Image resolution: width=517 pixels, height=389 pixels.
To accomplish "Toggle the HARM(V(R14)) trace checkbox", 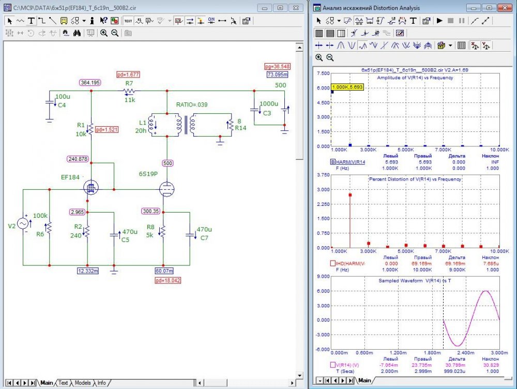I will 333,162.
